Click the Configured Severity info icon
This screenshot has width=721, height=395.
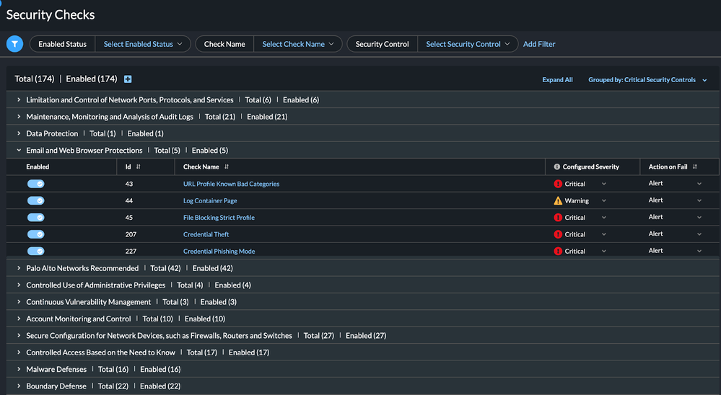(x=557, y=167)
